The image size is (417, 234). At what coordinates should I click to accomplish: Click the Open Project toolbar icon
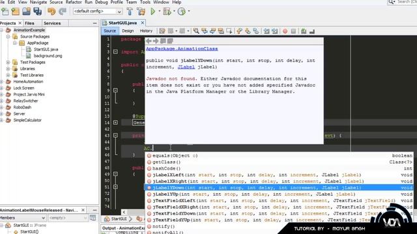click(x=26, y=12)
